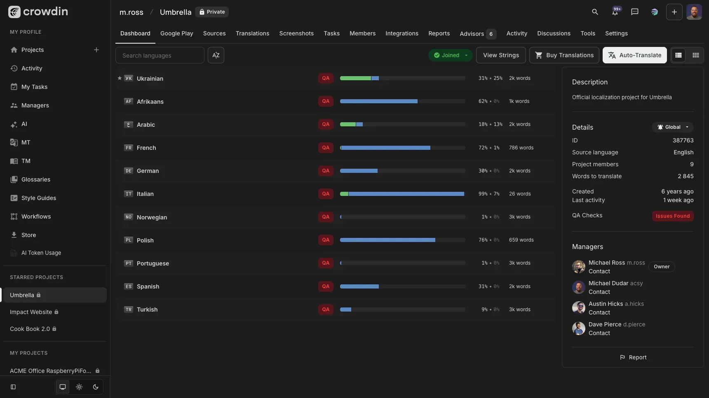Open notifications bell with 99+ badge
The width and height of the screenshot is (709, 398).
tap(615, 12)
